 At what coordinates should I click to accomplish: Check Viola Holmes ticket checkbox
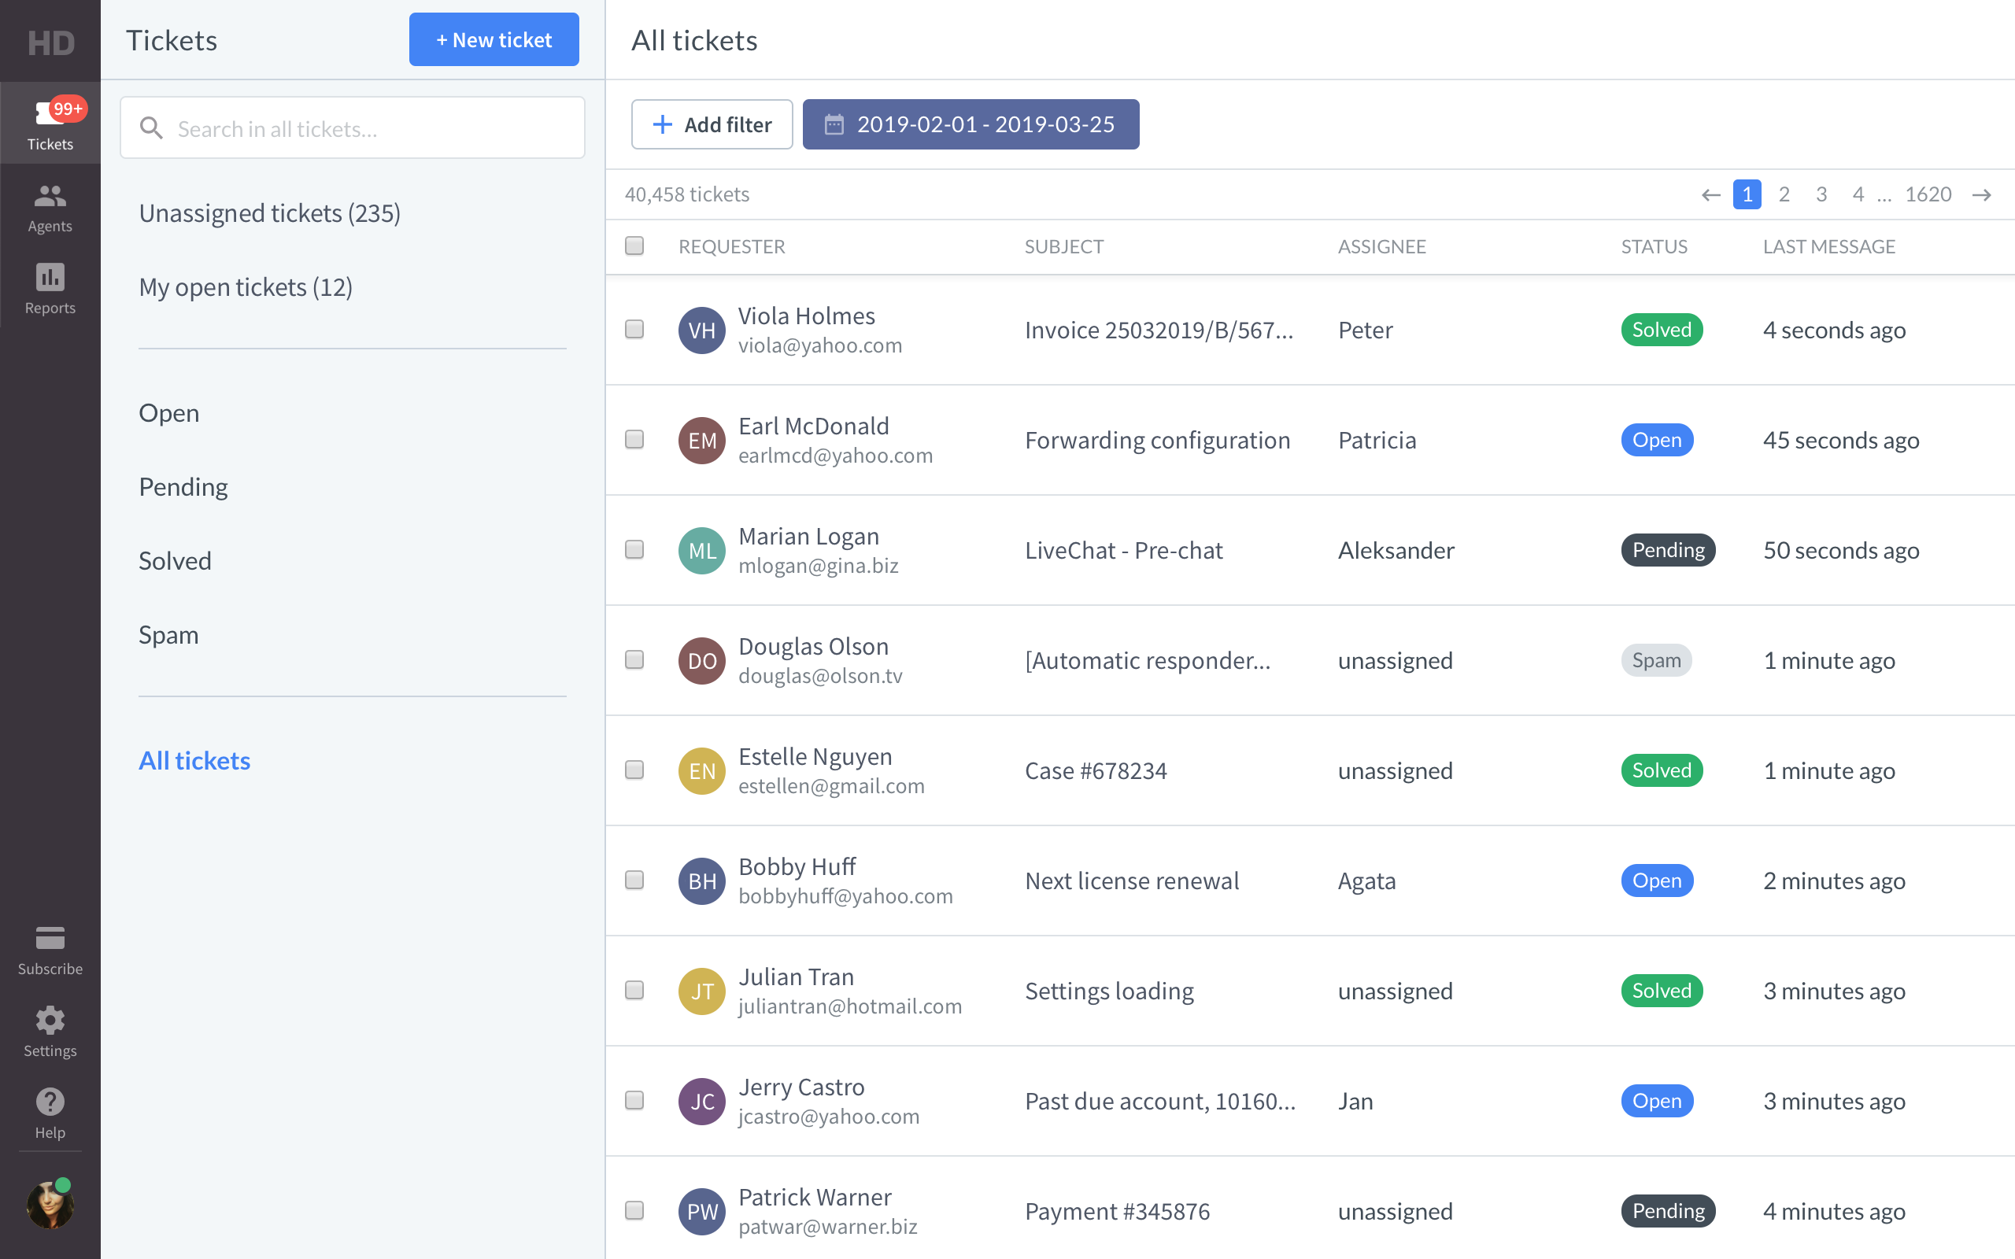coord(634,330)
